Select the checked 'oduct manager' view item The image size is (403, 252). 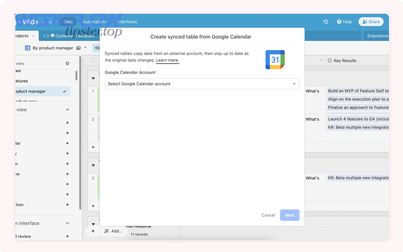click(x=43, y=91)
